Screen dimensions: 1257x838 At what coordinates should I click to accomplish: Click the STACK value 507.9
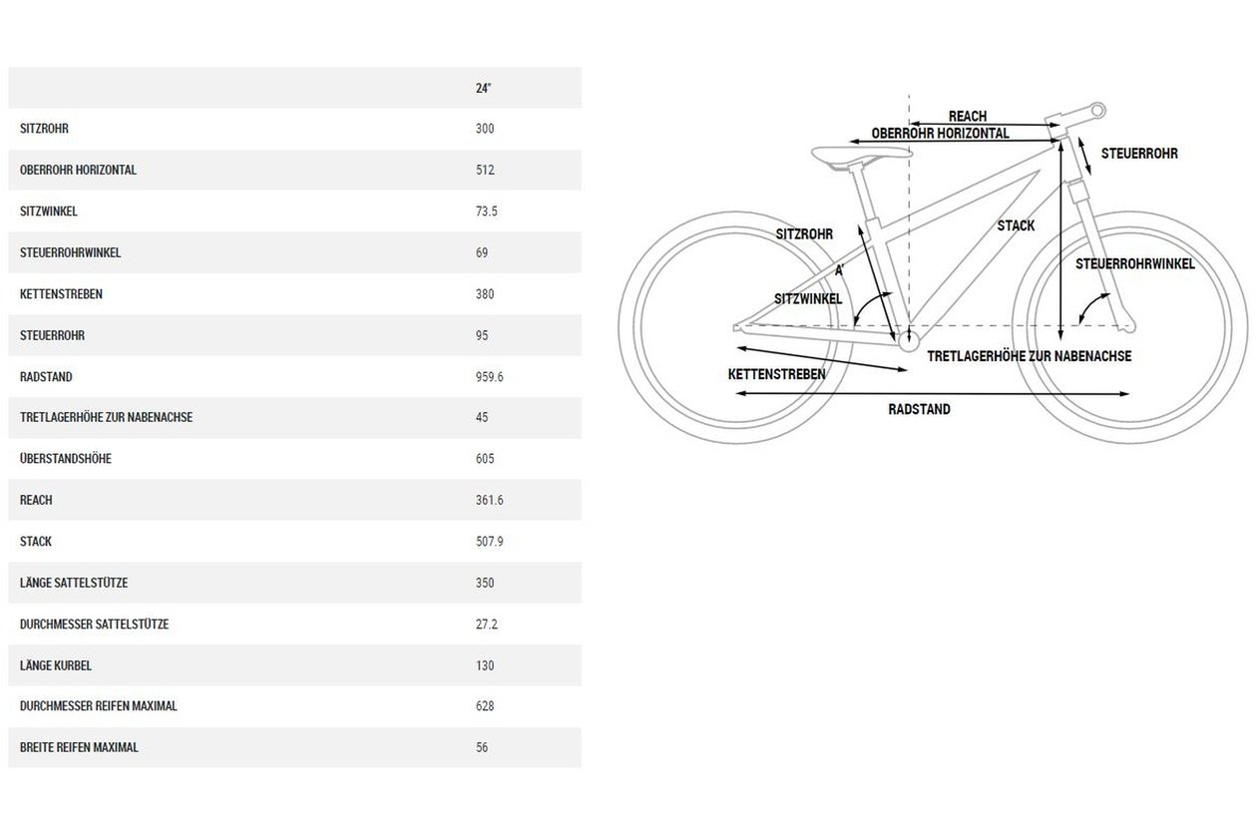coord(490,542)
